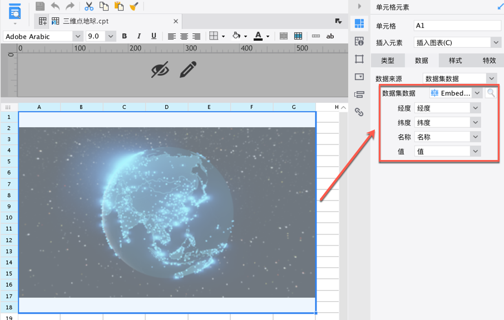The width and height of the screenshot is (504, 320).
Task: Close the 三维点地球.cpt tab
Action: click(x=175, y=21)
